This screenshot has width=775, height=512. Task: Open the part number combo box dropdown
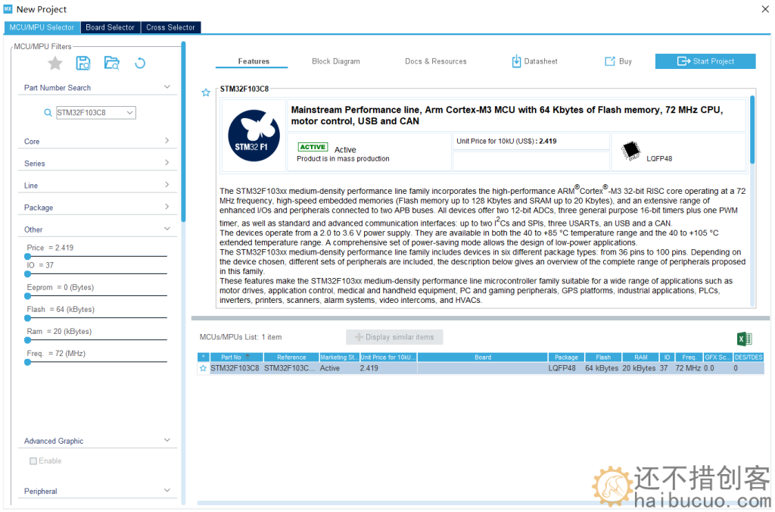click(x=129, y=113)
